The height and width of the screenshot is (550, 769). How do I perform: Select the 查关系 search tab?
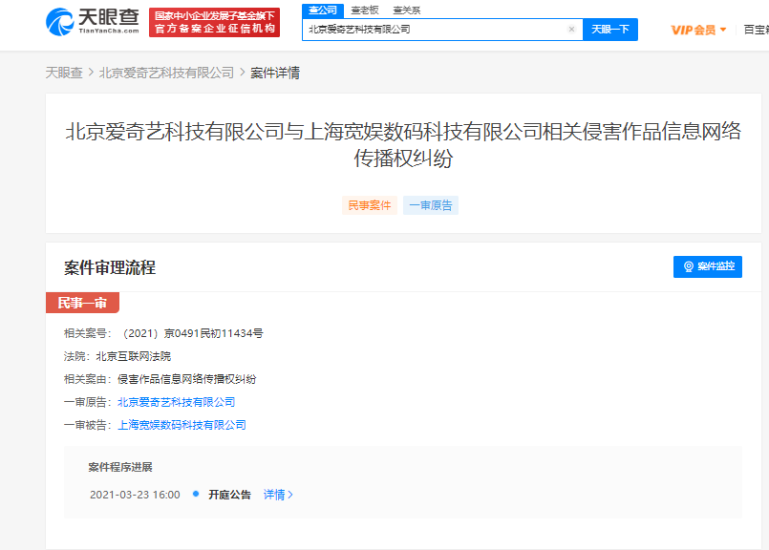[407, 11]
